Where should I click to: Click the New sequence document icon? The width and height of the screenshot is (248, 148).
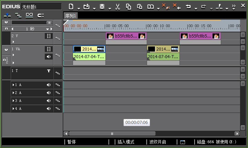(71, 7)
